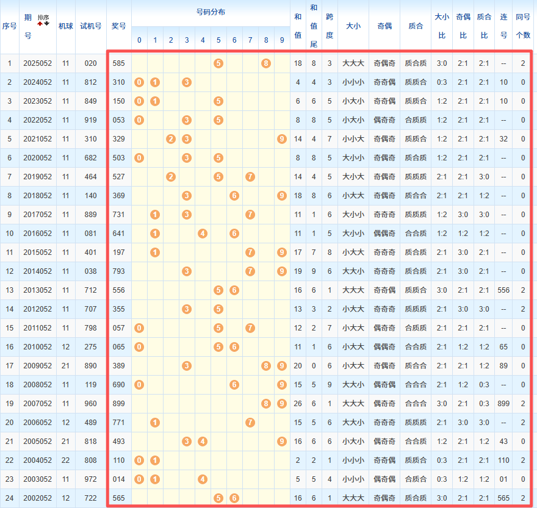Click prize number 565 in last row
Image resolution: width=537 pixels, height=508 pixels.
coord(119,498)
